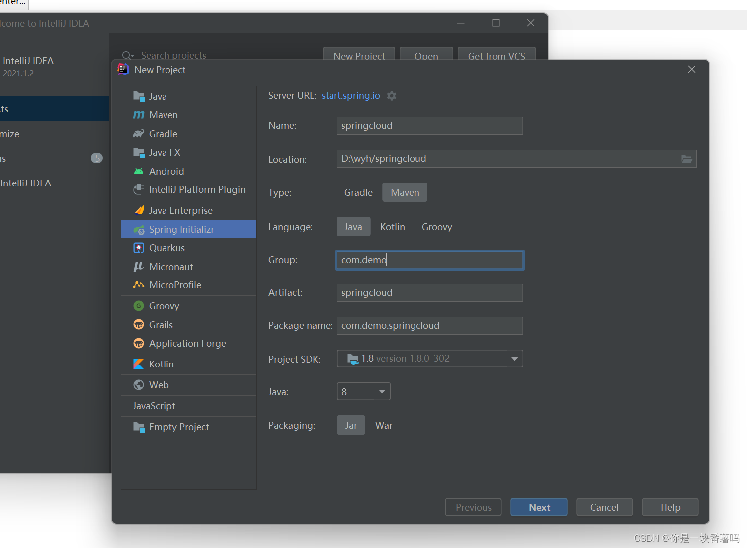Set packaging to Jar
The height and width of the screenshot is (548, 747).
pos(351,425)
